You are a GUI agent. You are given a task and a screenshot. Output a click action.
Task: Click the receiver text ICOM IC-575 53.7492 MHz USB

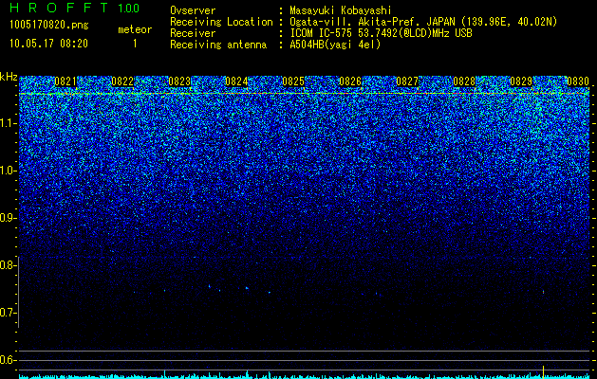point(381,33)
